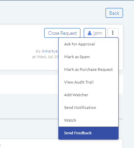Click the three-dot more actions icon
Screen dimensions: 134x148
pos(113,33)
